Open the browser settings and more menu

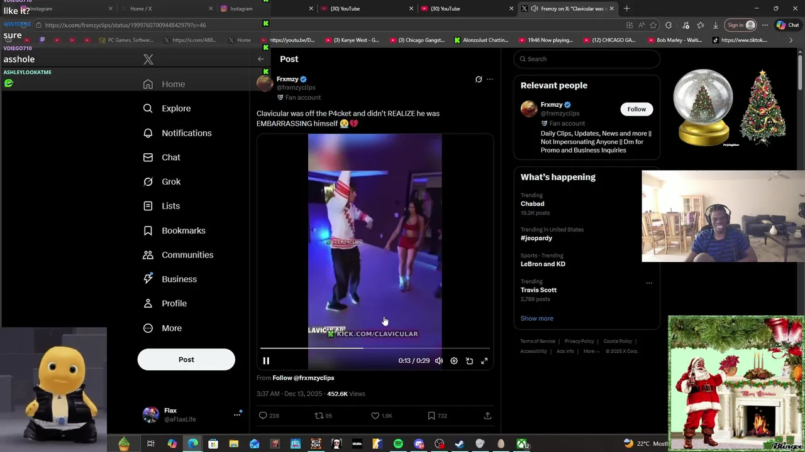click(x=765, y=25)
